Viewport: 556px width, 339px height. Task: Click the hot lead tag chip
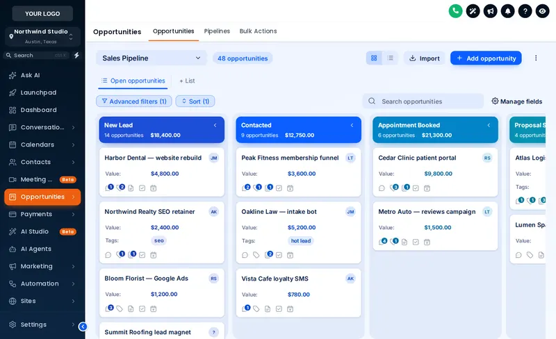(x=301, y=241)
